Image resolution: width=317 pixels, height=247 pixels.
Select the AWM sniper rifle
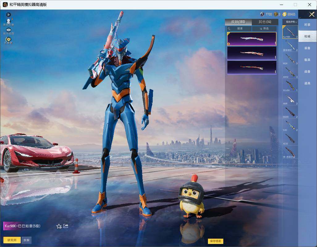[290, 72]
